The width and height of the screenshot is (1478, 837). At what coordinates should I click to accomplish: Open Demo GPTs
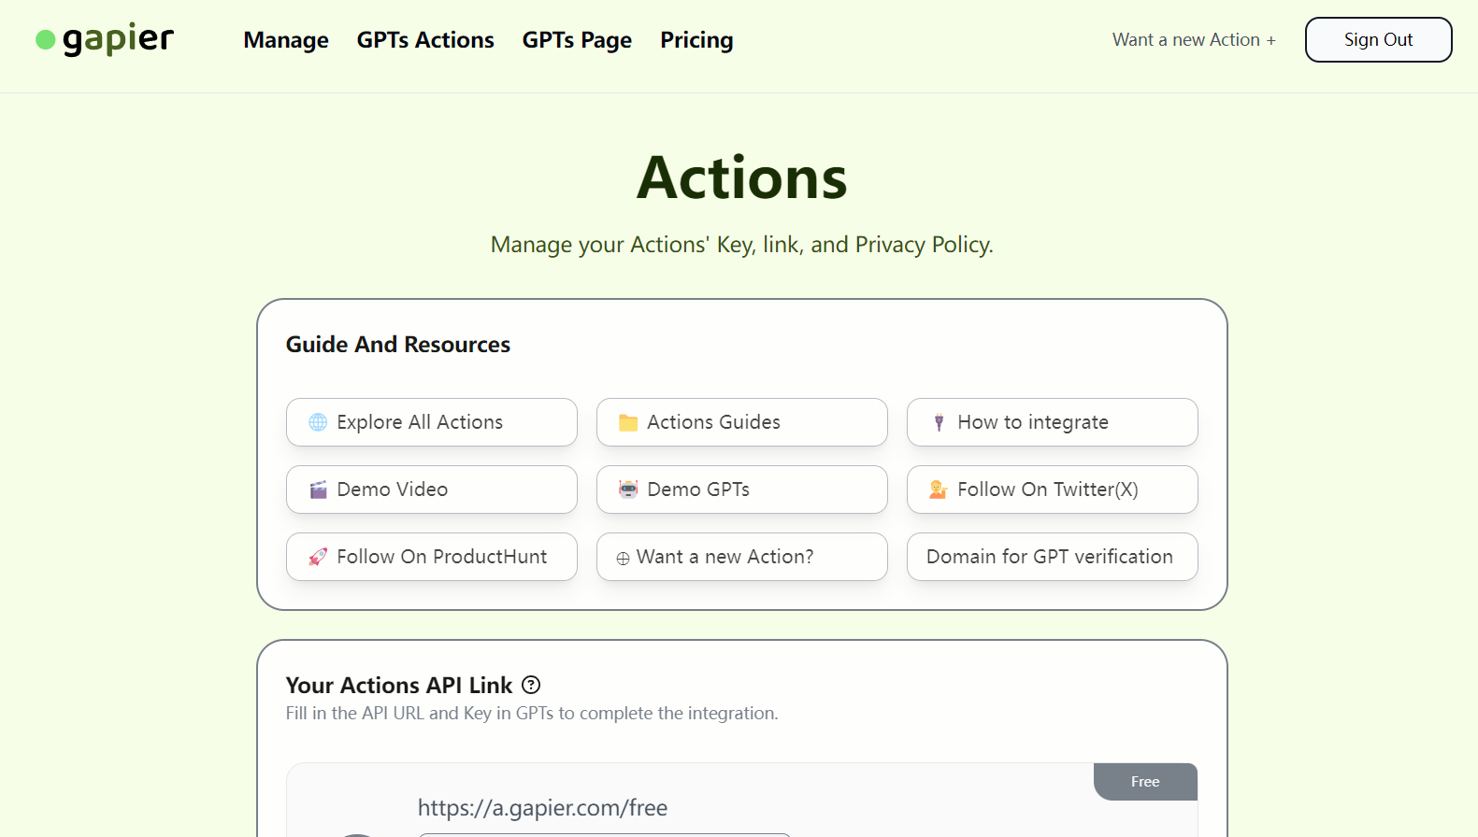point(742,489)
